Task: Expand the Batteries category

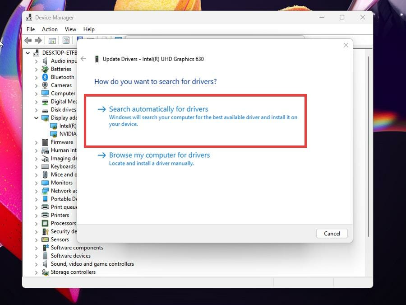Action: 36,69
